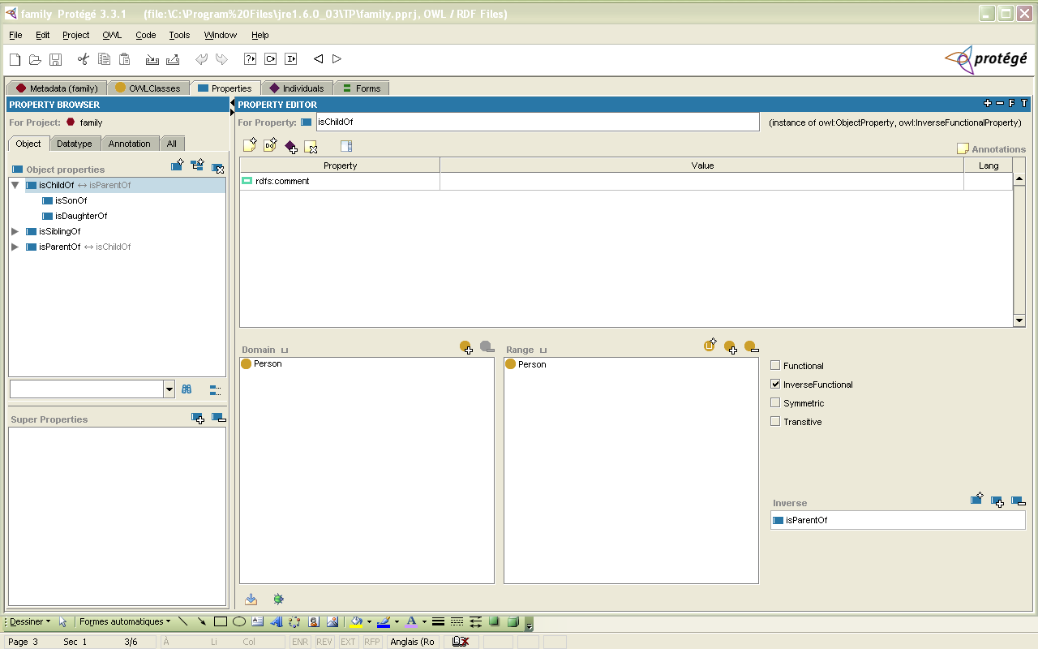Open the Formes automatiques dropdown
Screen dimensions: 1038x649
tap(125, 622)
